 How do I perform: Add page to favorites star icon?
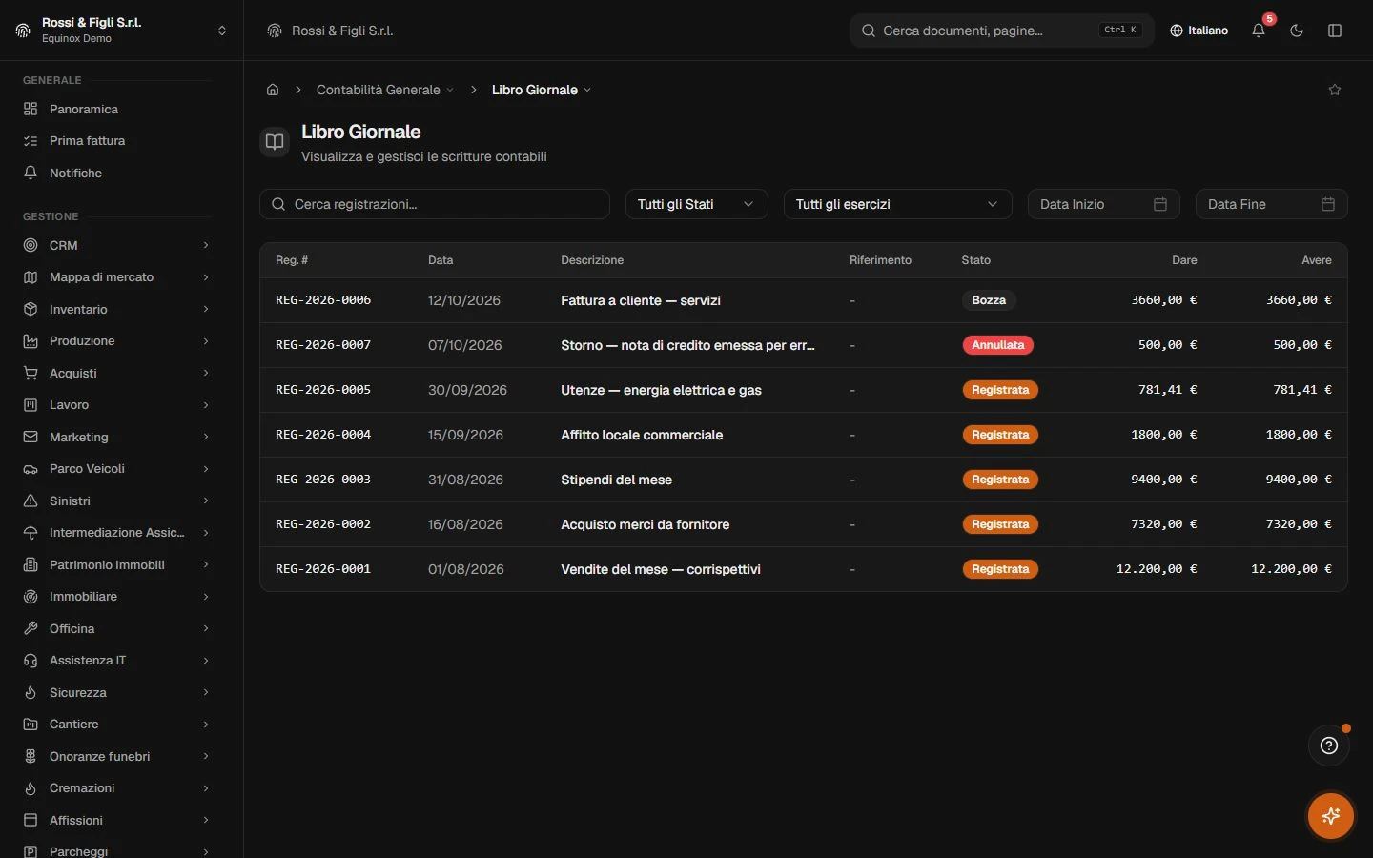coord(1335,90)
